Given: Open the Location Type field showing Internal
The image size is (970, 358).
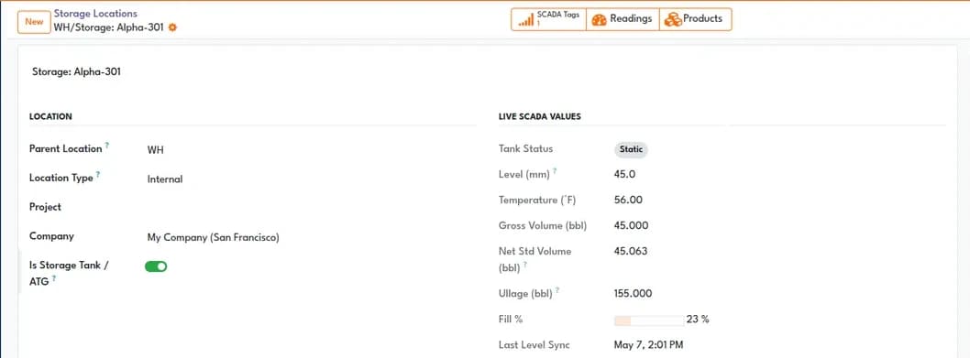Looking at the screenshot, I should (165, 179).
